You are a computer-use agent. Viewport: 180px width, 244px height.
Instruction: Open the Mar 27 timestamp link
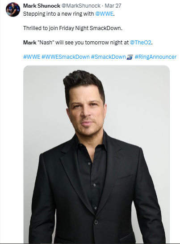(x=113, y=6)
